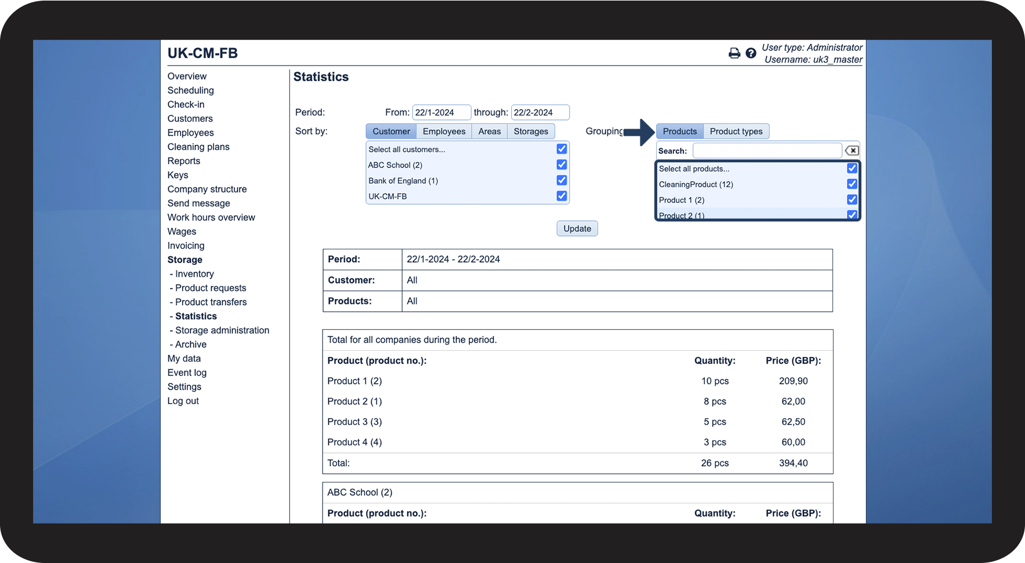Switch sorting to the Employees tab
Screen dimensions: 1025x563
[x=444, y=132]
